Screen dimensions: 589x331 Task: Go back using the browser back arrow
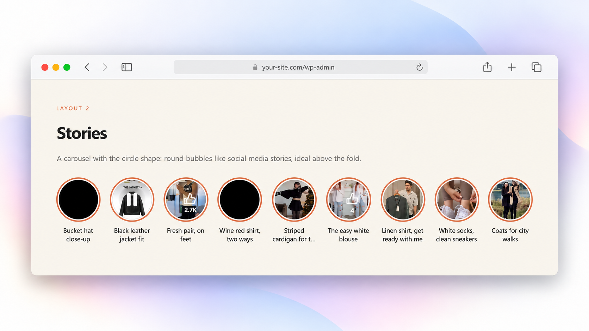tap(87, 67)
